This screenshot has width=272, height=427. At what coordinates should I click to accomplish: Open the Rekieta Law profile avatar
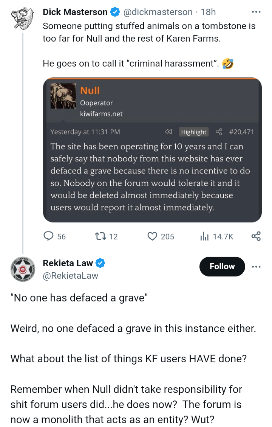point(23,269)
